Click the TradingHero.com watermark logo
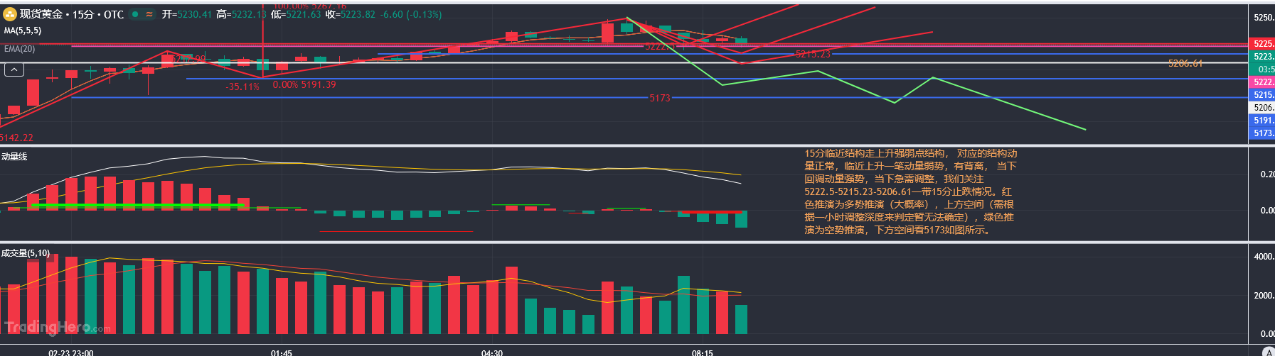The width and height of the screenshot is (1275, 356). 58,327
